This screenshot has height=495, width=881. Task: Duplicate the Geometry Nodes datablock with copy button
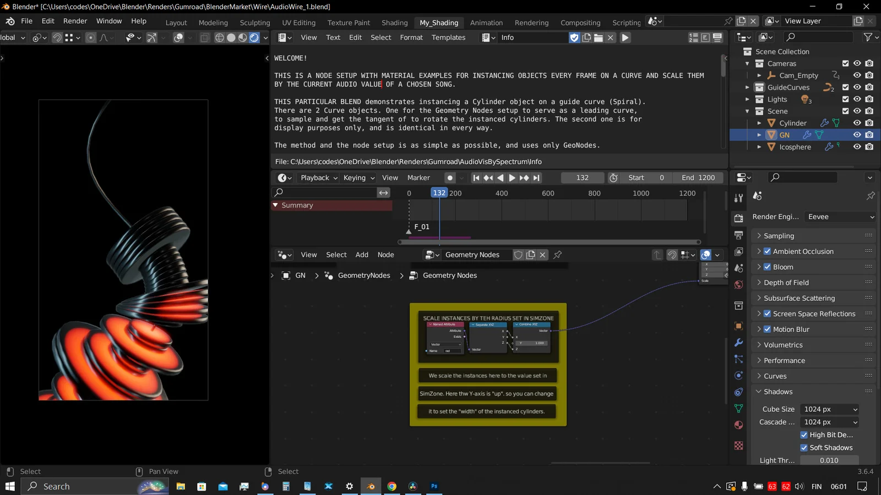coord(531,255)
